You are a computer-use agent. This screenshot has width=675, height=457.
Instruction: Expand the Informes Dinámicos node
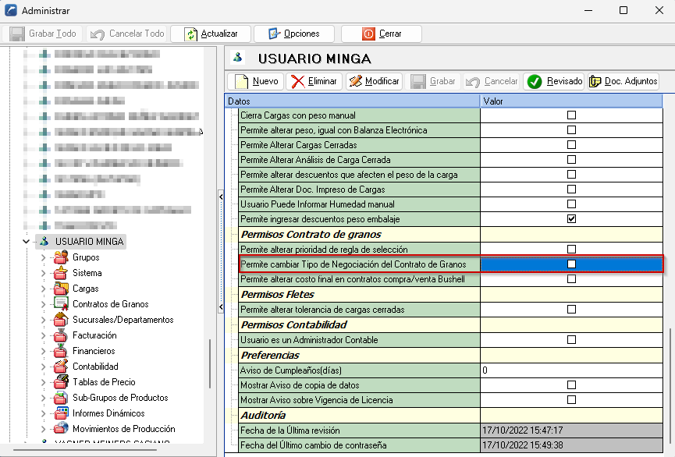pyautogui.click(x=43, y=413)
